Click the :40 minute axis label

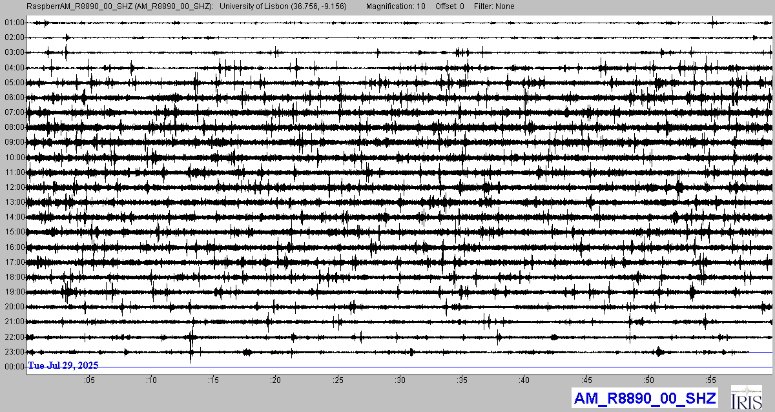pos(524,380)
